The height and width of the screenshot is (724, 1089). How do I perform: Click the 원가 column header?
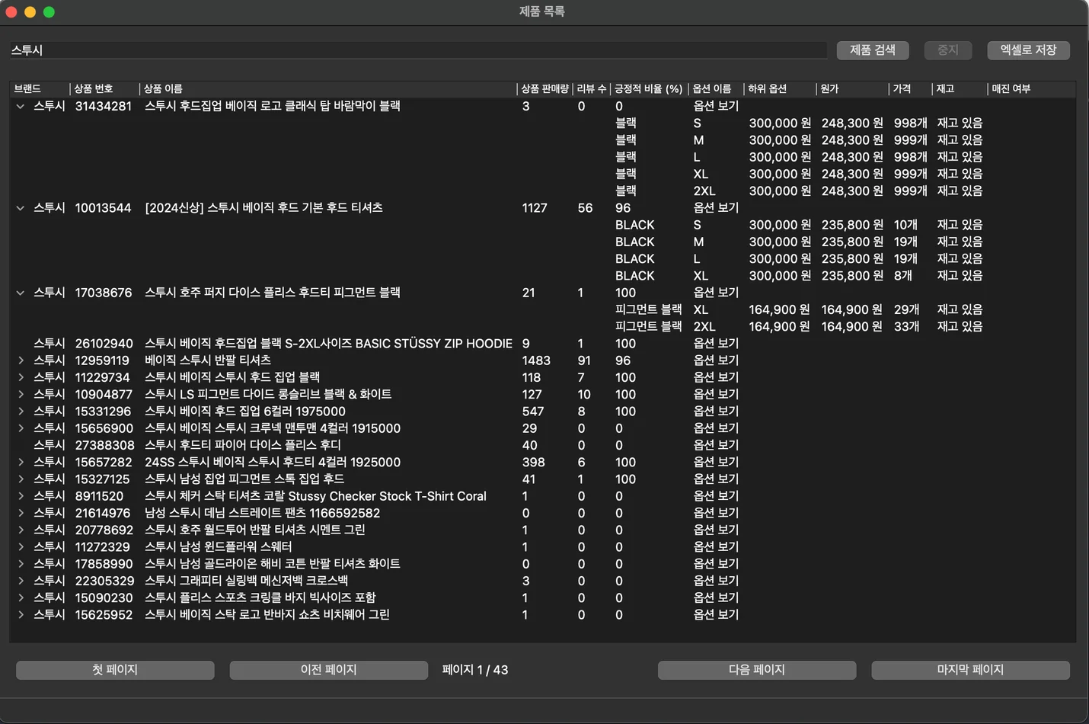(852, 89)
